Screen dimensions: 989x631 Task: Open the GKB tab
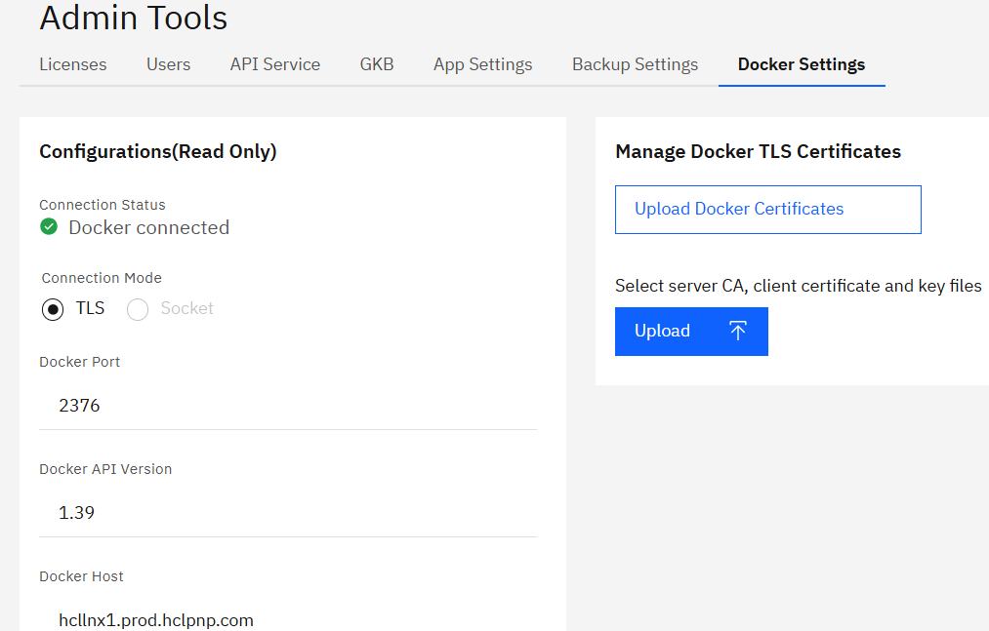[x=377, y=64]
